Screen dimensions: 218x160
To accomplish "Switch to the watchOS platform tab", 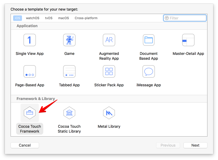I will point(33,18).
